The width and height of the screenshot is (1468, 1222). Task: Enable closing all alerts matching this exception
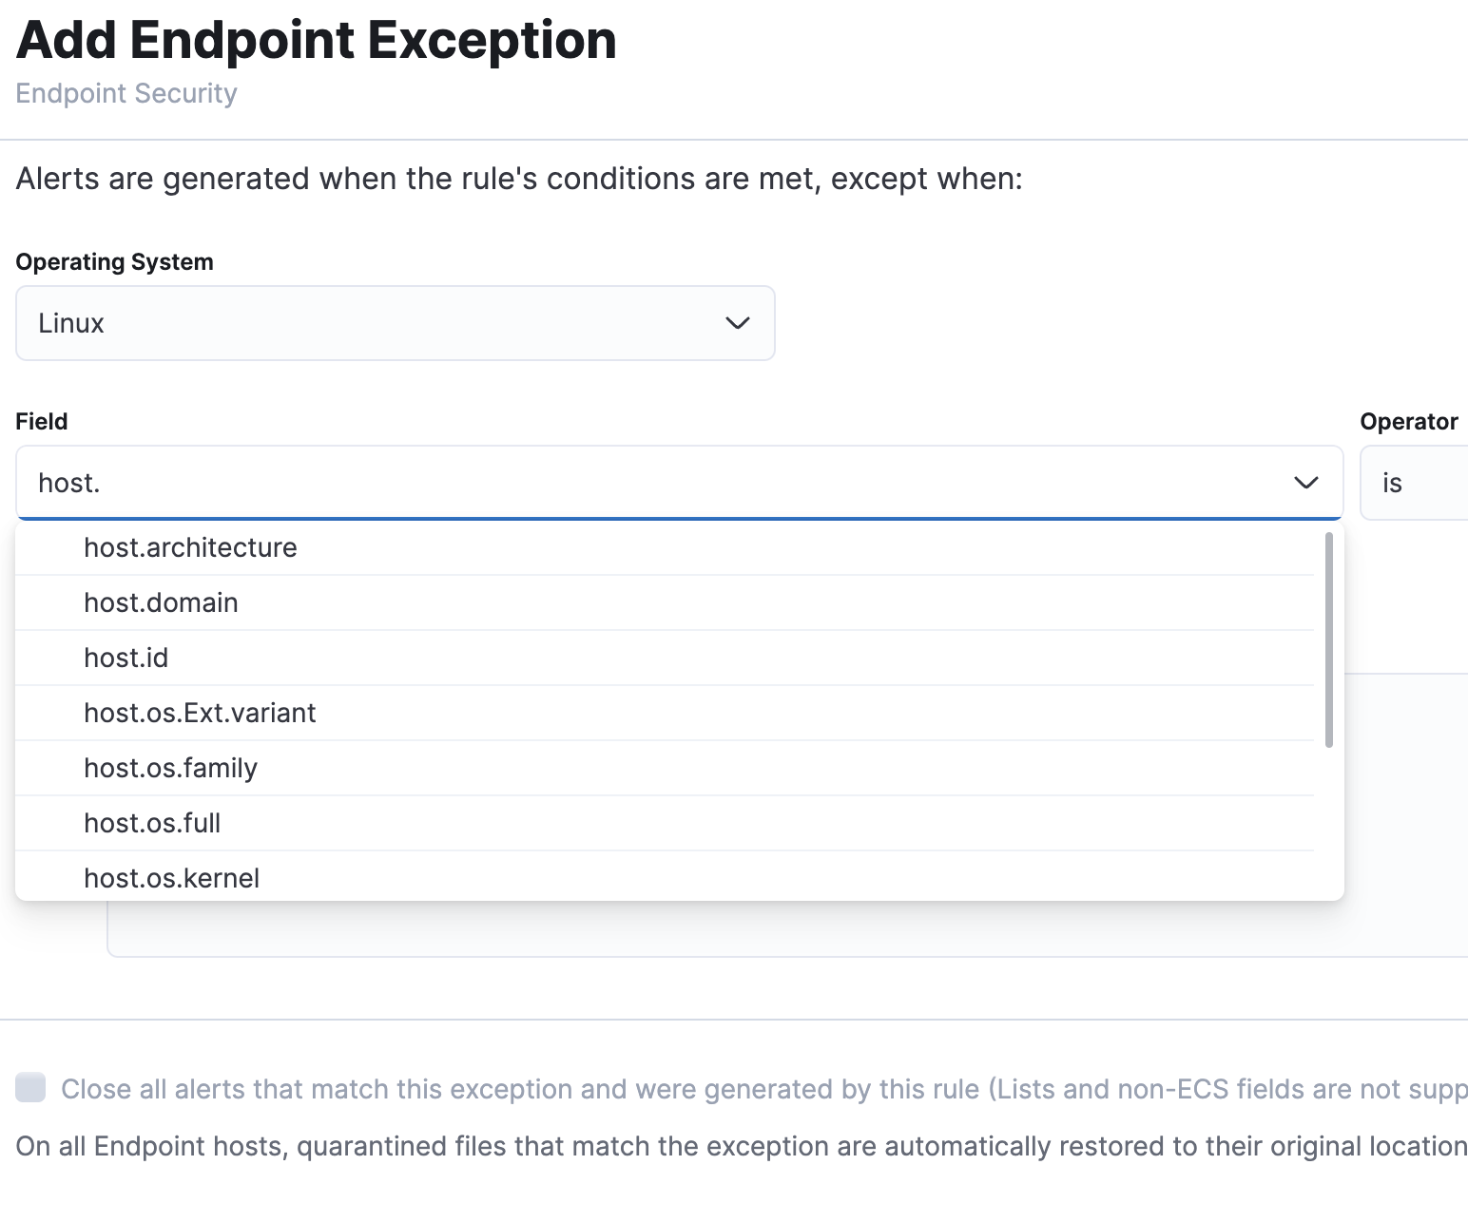(30, 1088)
